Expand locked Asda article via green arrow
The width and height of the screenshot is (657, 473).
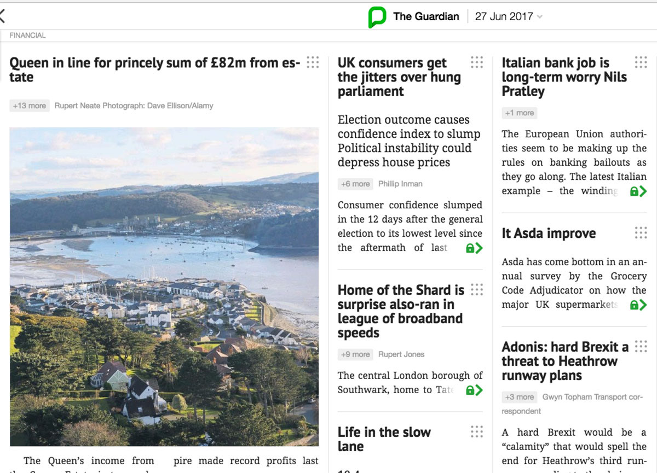638,305
